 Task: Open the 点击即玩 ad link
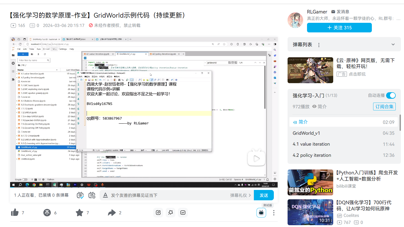357,74
